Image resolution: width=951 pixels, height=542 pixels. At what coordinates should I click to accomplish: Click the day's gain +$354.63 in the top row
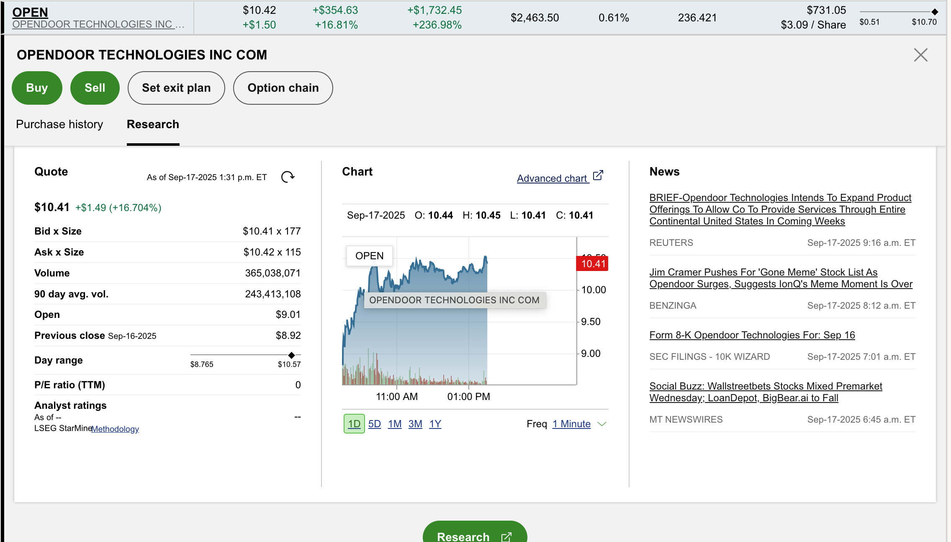pos(335,10)
